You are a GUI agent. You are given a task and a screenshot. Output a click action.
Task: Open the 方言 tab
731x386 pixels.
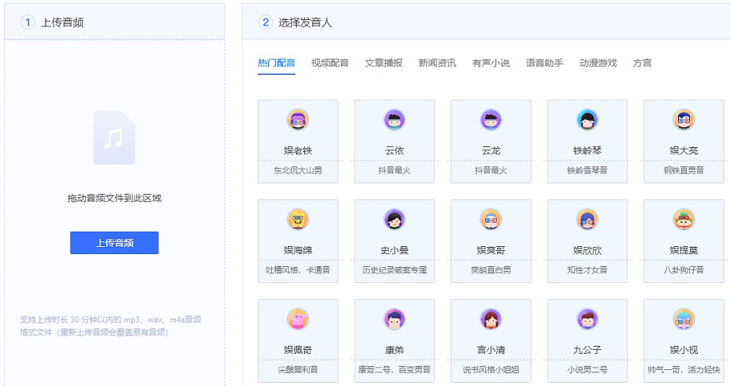click(x=642, y=63)
